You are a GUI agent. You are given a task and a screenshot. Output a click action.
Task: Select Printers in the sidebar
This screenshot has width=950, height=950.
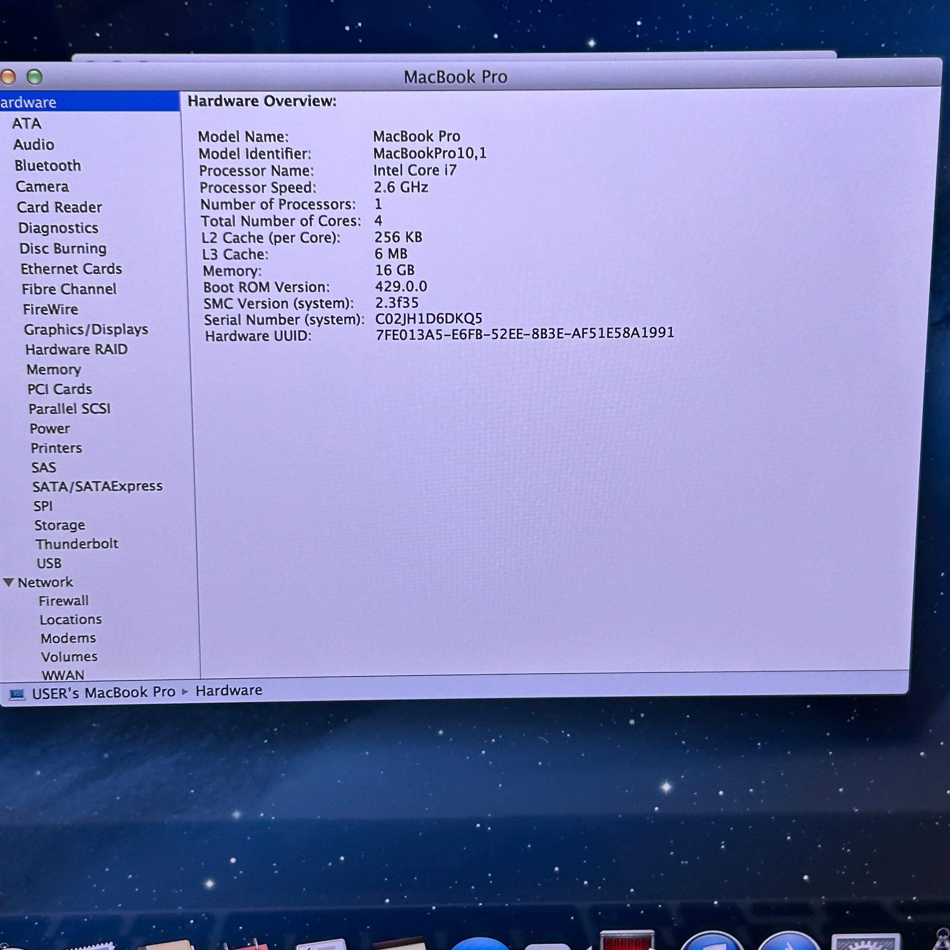point(56,448)
